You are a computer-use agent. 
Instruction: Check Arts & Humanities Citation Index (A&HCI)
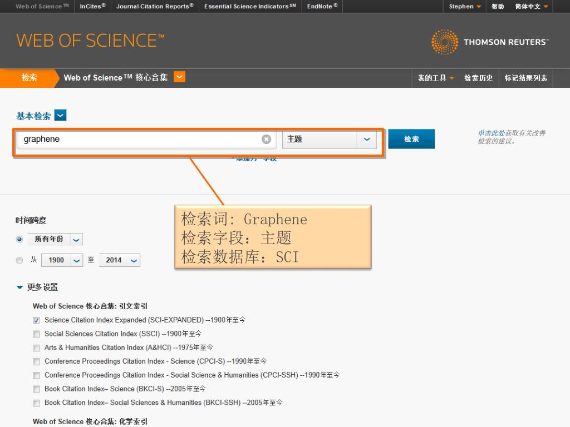tap(36, 348)
